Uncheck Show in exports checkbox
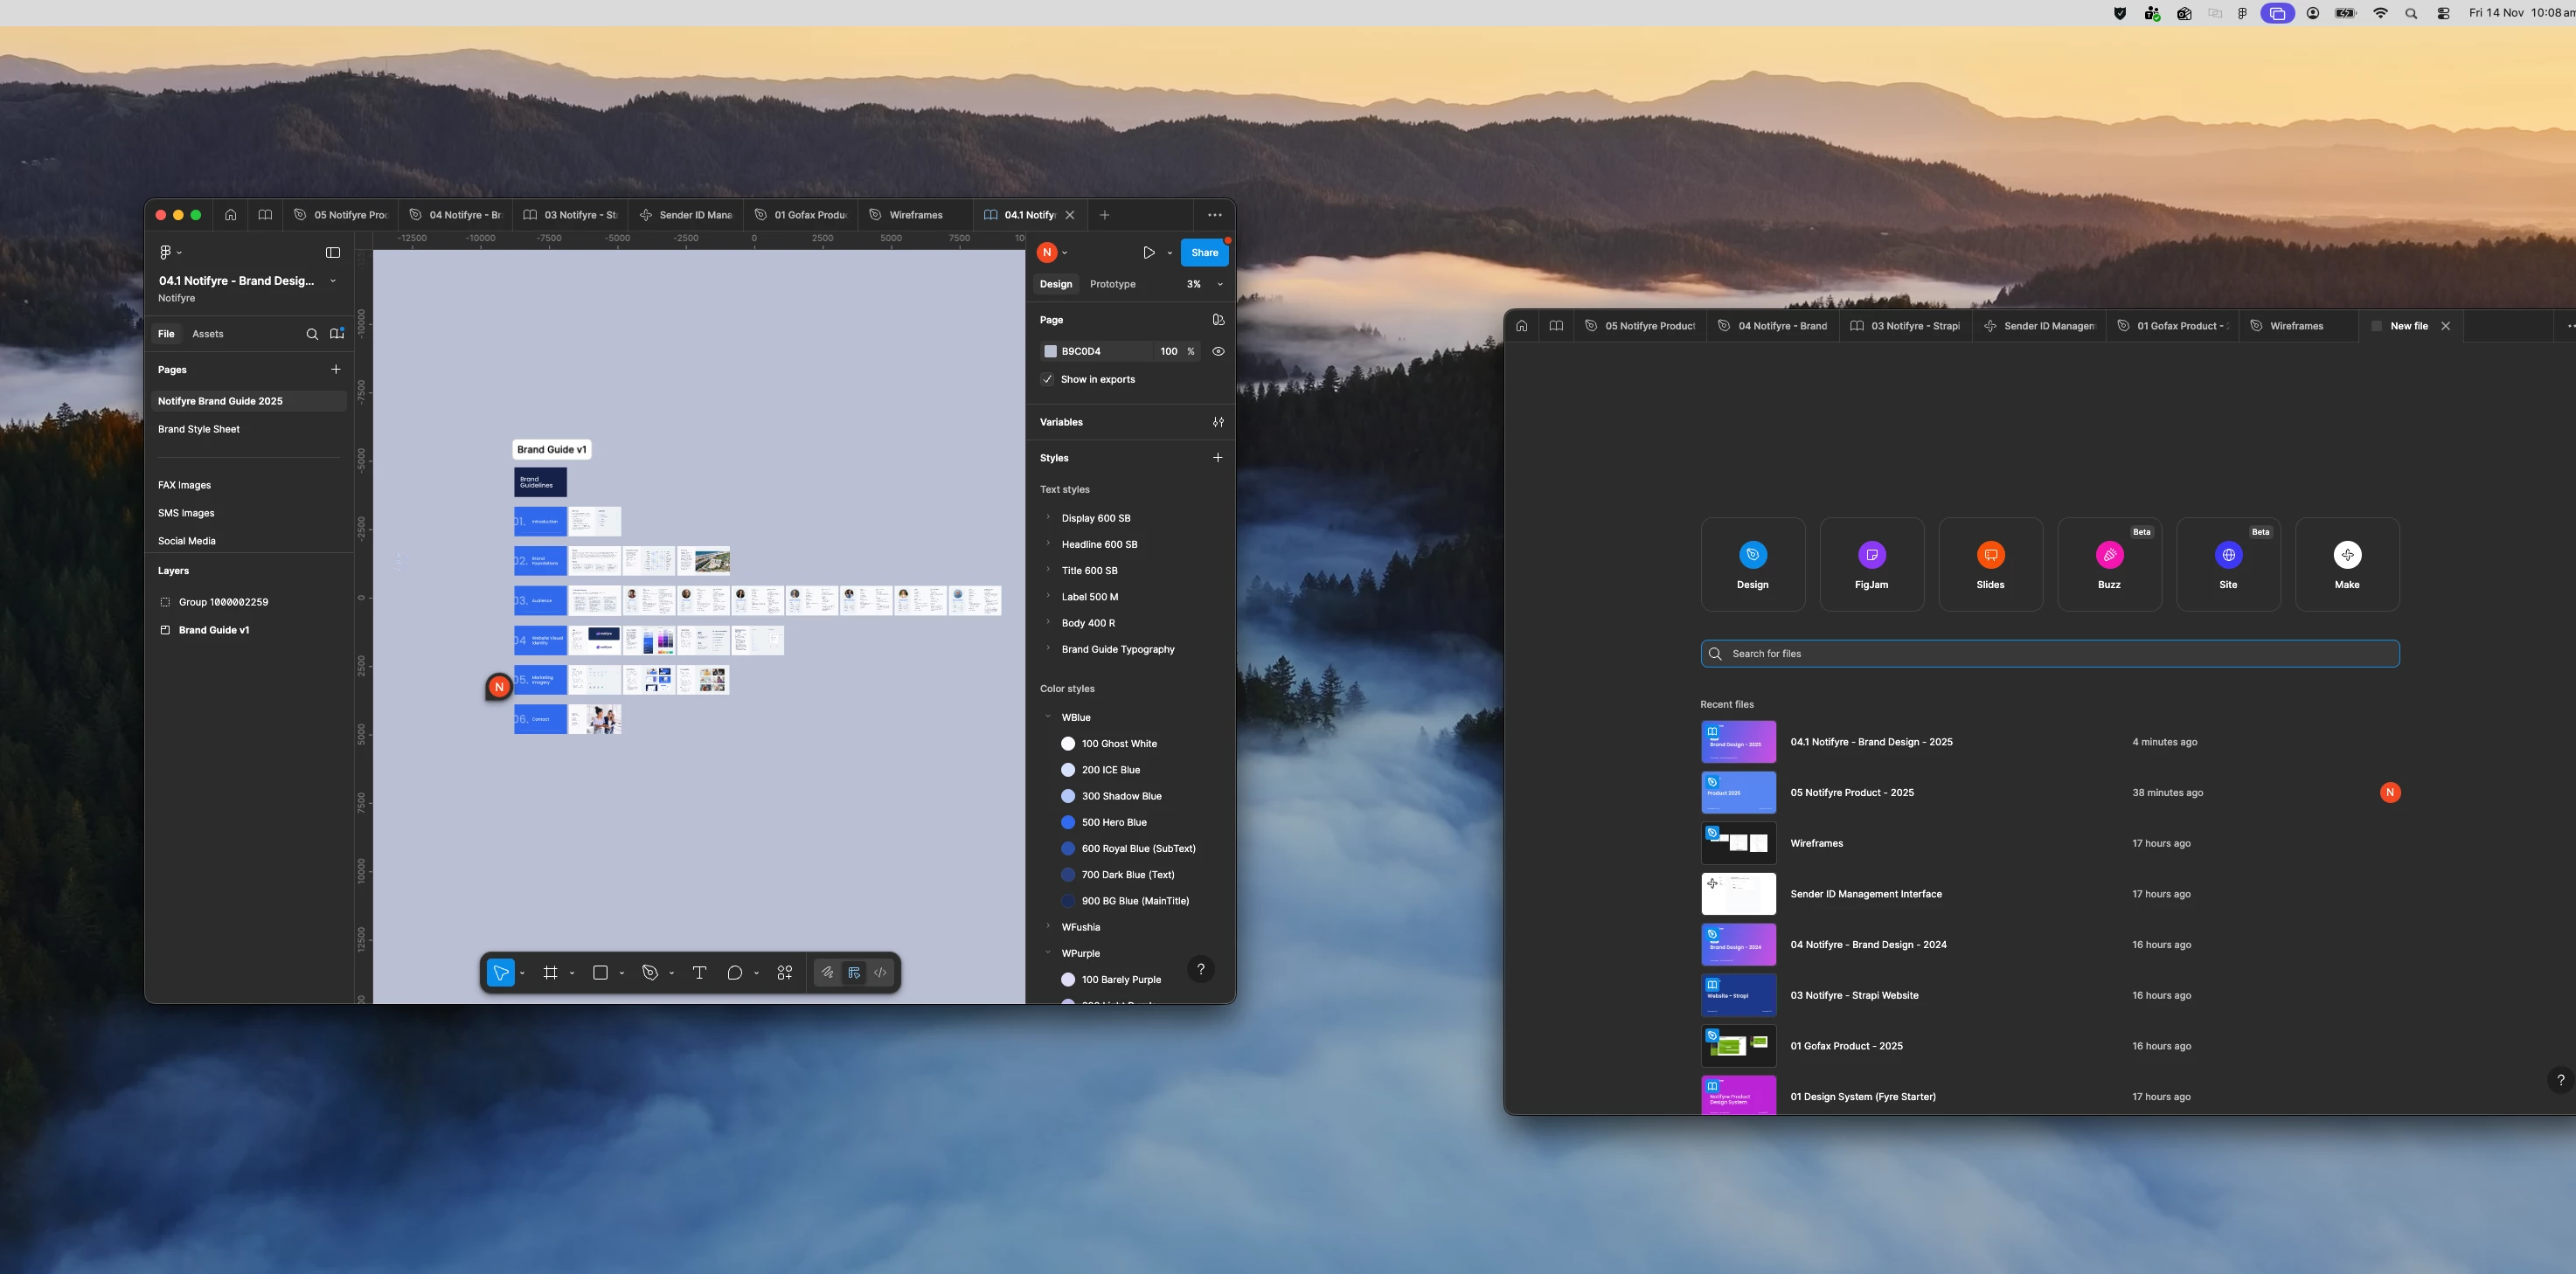The image size is (2576, 1274). click(1047, 379)
